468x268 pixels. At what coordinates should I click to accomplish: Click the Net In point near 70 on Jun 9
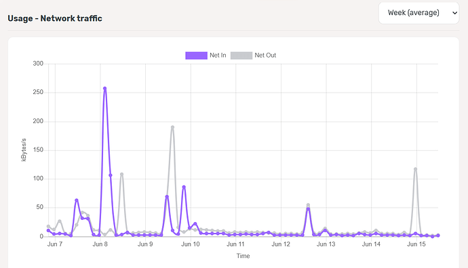pyautogui.click(x=167, y=196)
